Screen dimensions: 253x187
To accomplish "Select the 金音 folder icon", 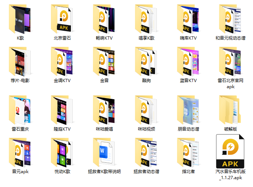I will point(104,61).
